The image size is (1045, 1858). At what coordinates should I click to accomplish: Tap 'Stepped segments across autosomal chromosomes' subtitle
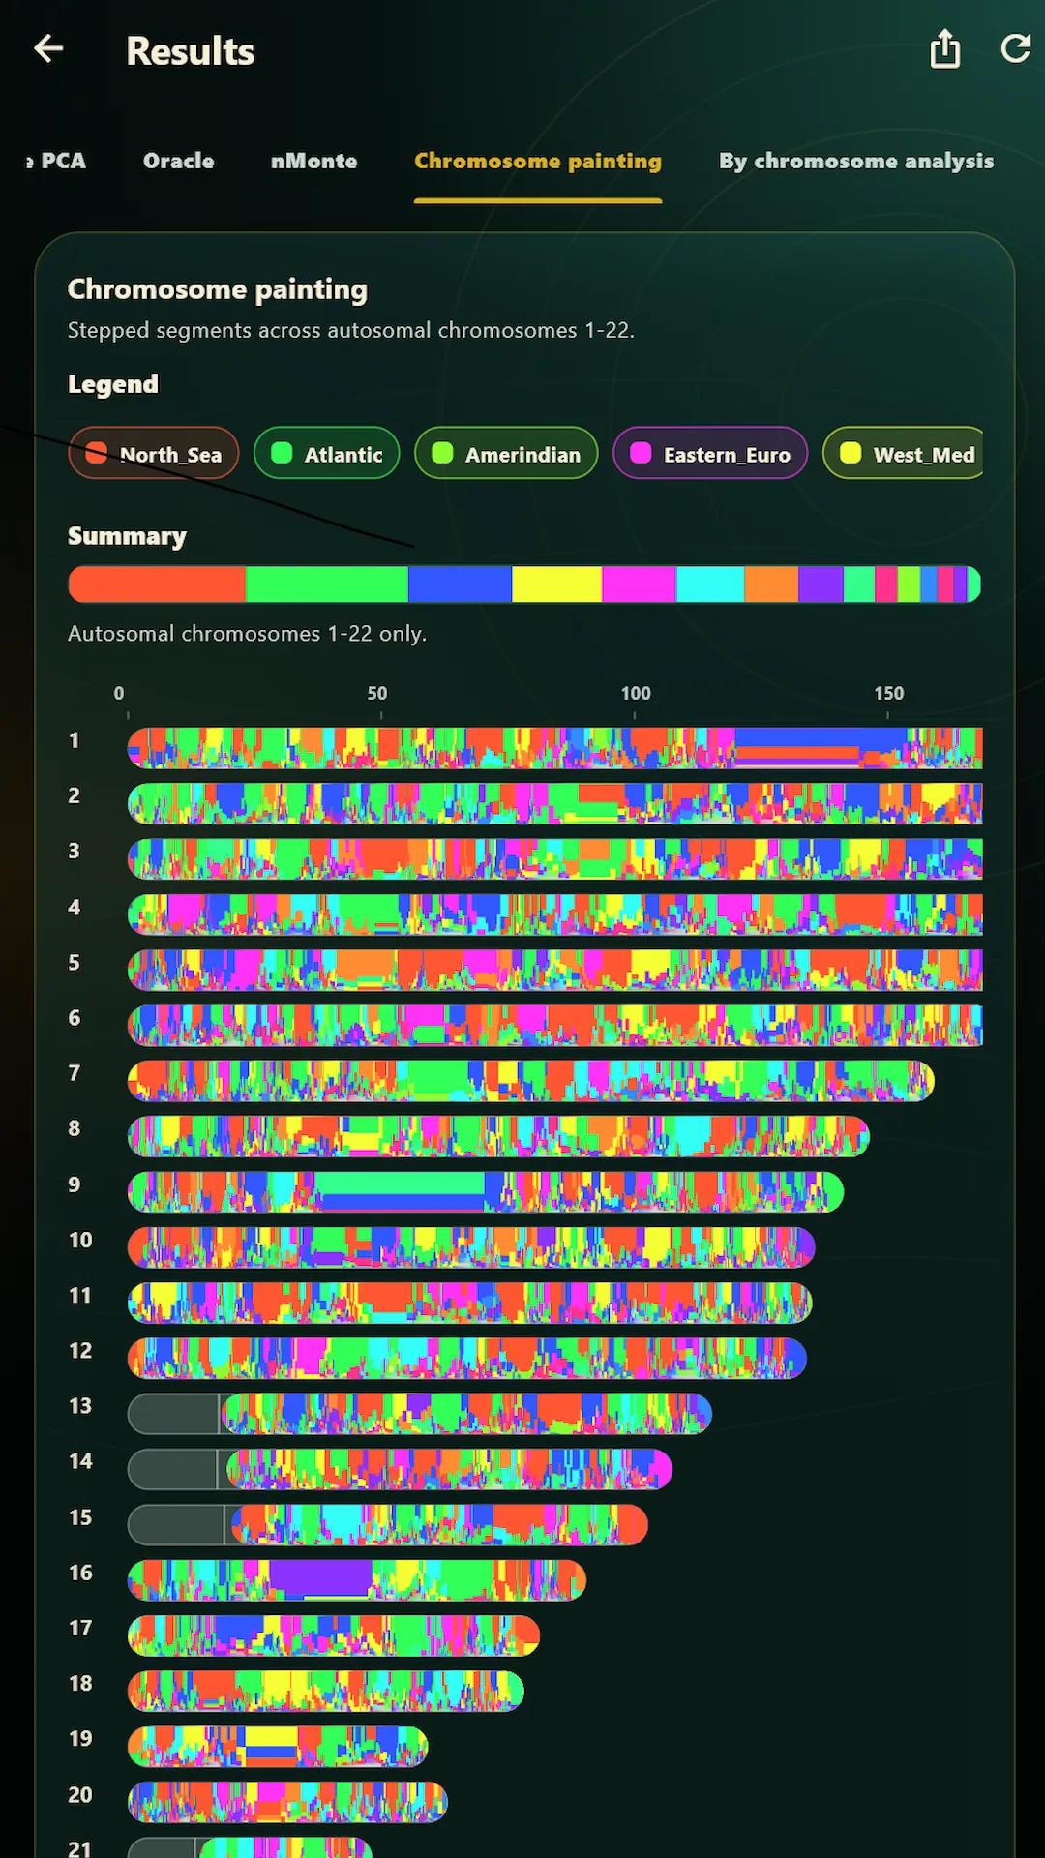pos(351,330)
